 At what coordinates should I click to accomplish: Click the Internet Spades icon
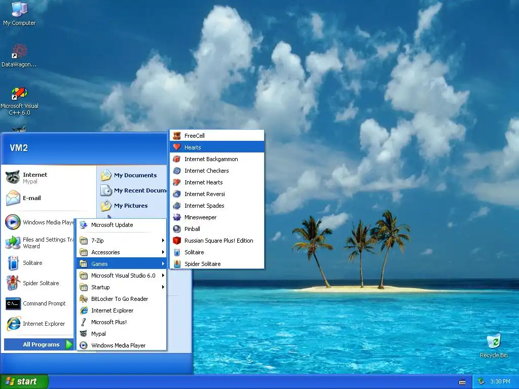[177, 206]
